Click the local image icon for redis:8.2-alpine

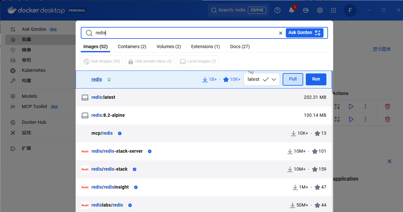tap(85, 115)
